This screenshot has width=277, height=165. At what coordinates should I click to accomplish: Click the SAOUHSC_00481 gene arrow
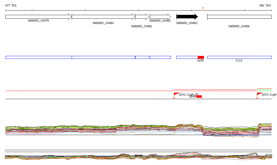coord(142,17)
